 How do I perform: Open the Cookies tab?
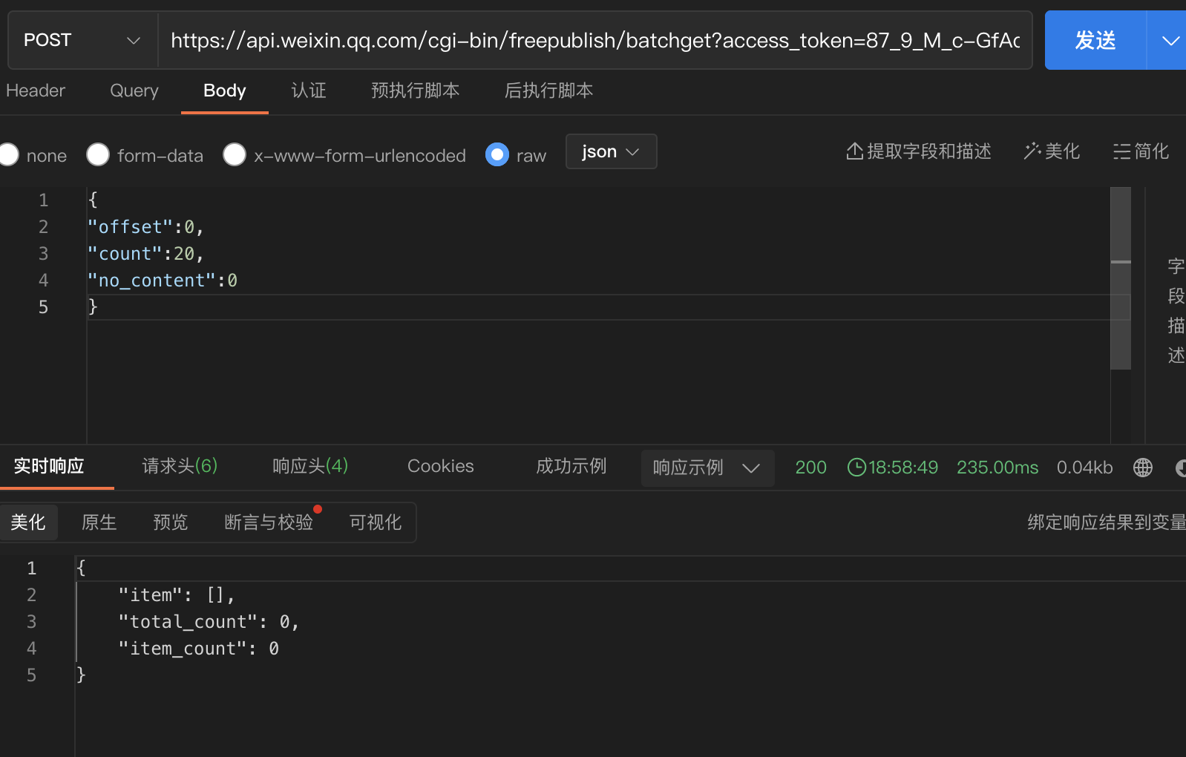click(441, 466)
